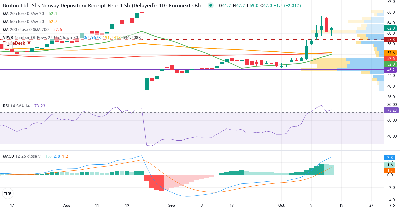Click the Aug date axis label

(67, 205)
